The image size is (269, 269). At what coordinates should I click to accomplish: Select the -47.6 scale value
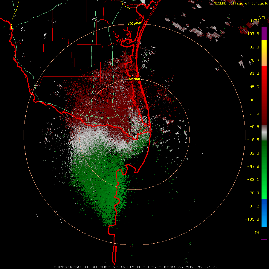point(253,166)
